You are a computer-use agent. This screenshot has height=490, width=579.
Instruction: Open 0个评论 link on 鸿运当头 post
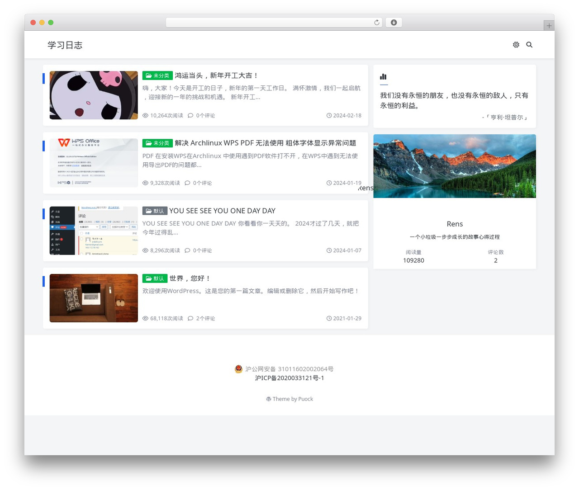coord(205,116)
